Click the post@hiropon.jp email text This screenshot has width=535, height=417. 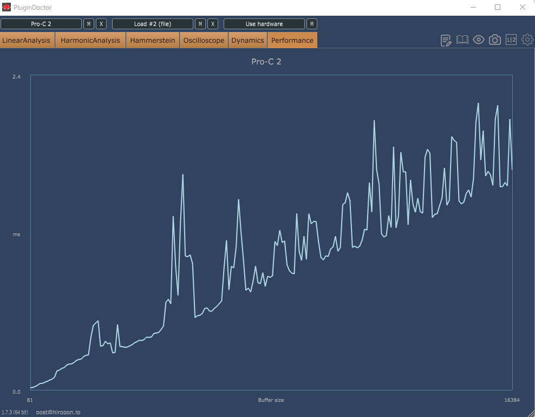[58, 412]
